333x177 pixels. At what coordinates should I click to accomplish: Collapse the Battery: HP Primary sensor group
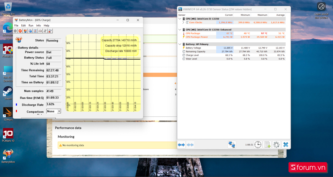(180, 44)
